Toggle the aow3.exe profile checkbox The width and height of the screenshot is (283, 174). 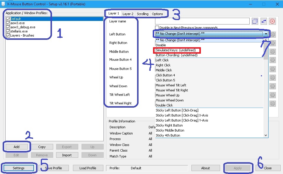[8, 23]
